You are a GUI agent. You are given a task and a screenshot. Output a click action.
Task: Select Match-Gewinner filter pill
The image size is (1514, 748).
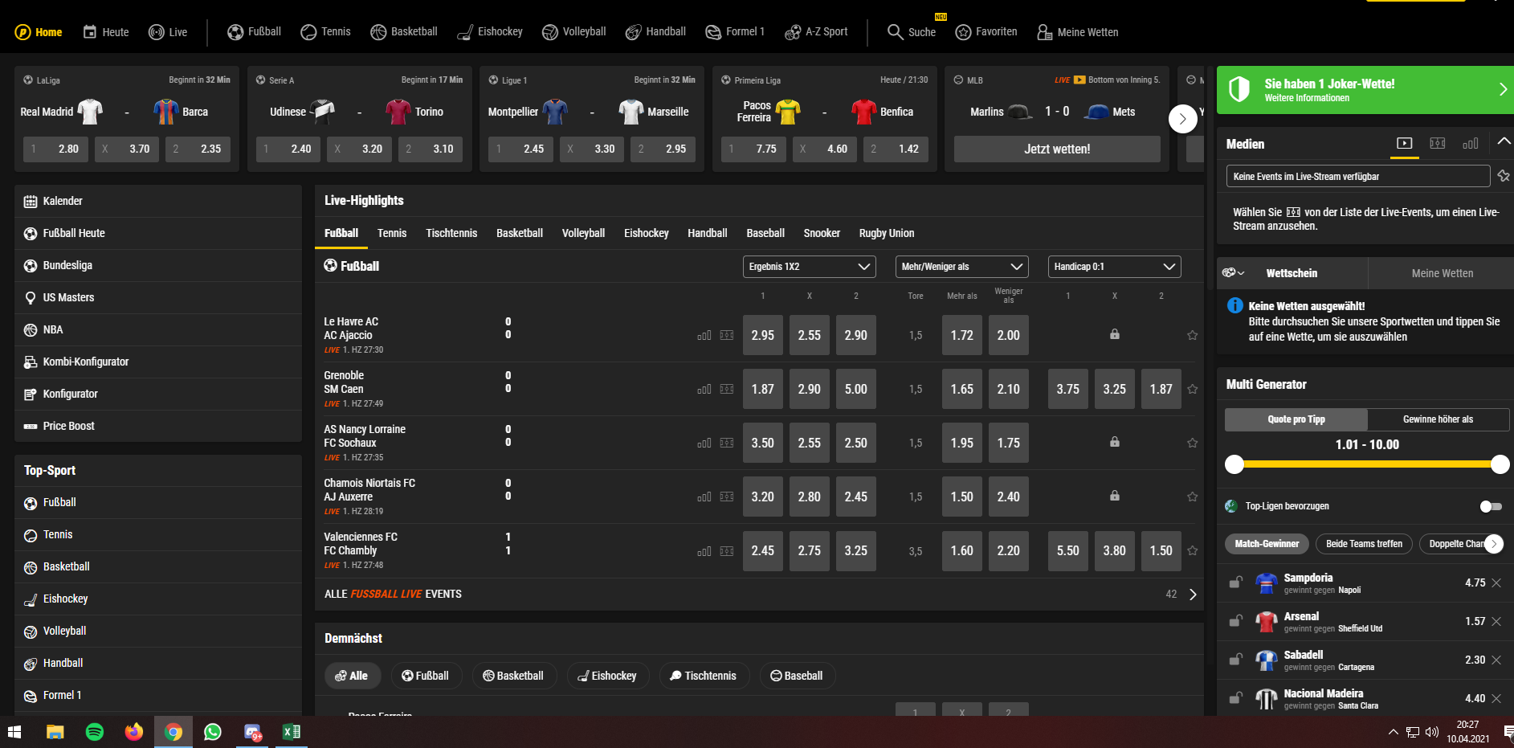[x=1267, y=544]
